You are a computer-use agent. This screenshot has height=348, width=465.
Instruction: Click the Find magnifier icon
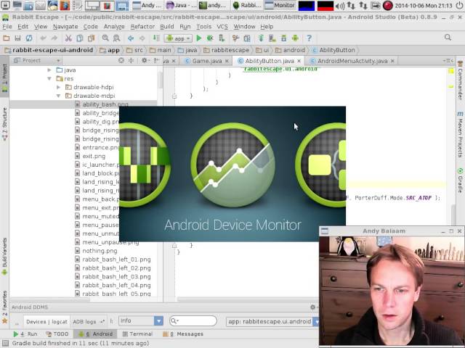[105, 38]
